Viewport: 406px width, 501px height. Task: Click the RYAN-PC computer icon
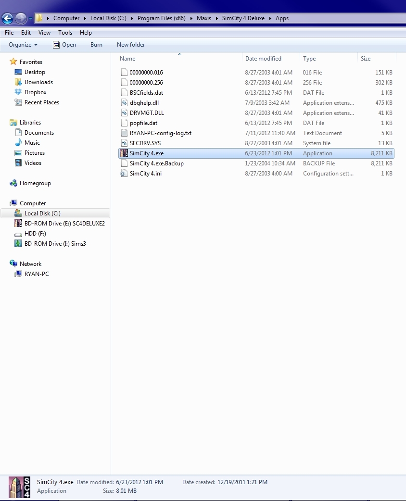pyautogui.click(x=18, y=274)
